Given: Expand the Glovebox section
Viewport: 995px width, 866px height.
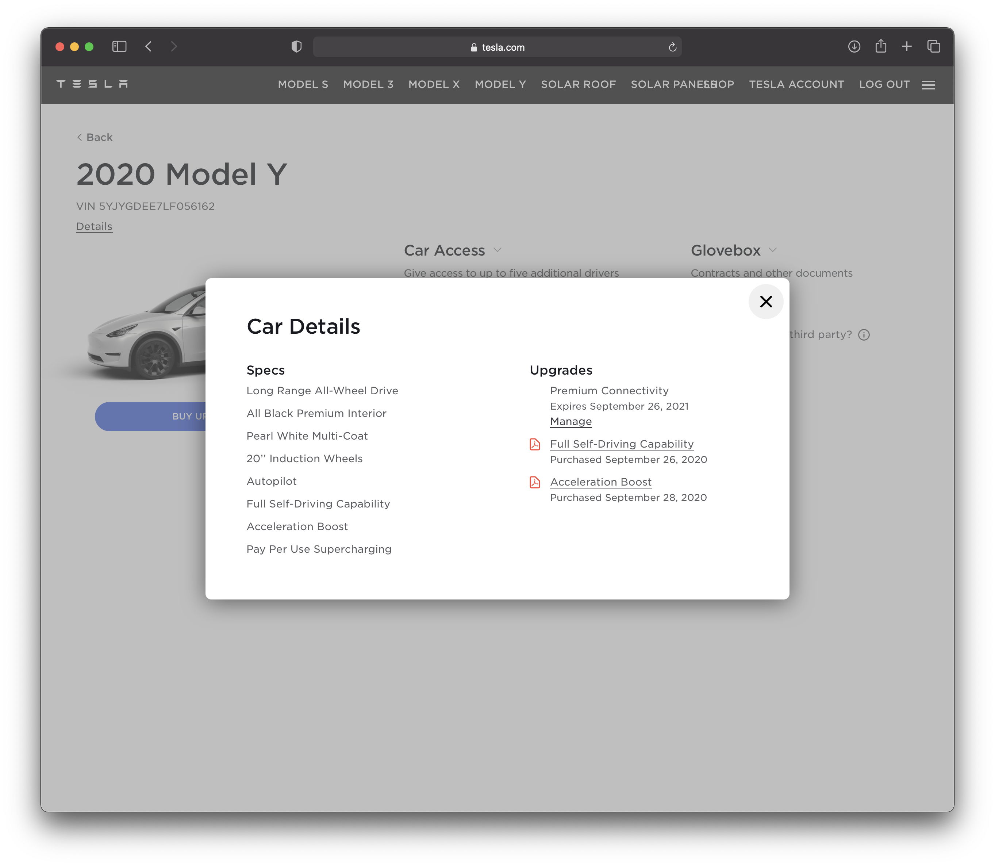Looking at the screenshot, I should pyautogui.click(x=772, y=250).
